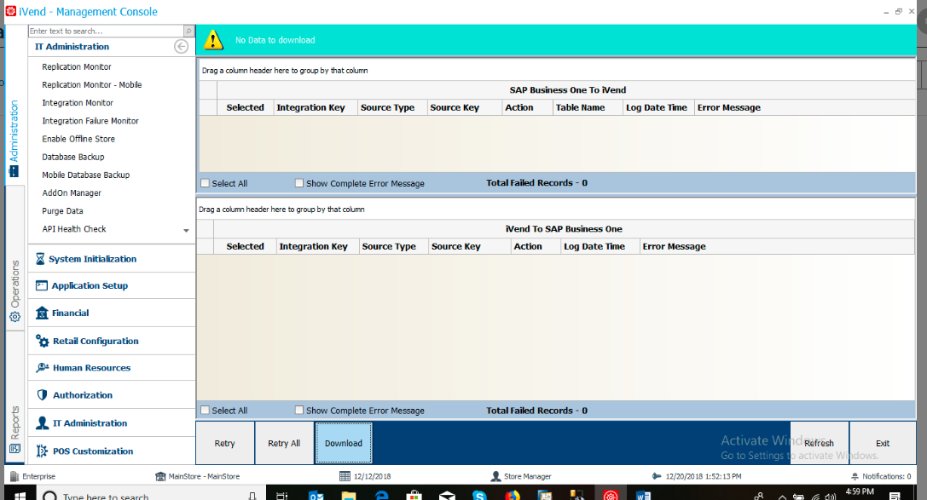Click the Refresh button
Image resolution: width=927 pixels, height=500 pixels.
(x=819, y=443)
